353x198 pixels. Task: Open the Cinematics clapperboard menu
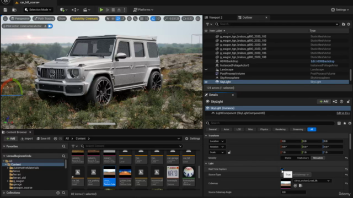[87, 10]
